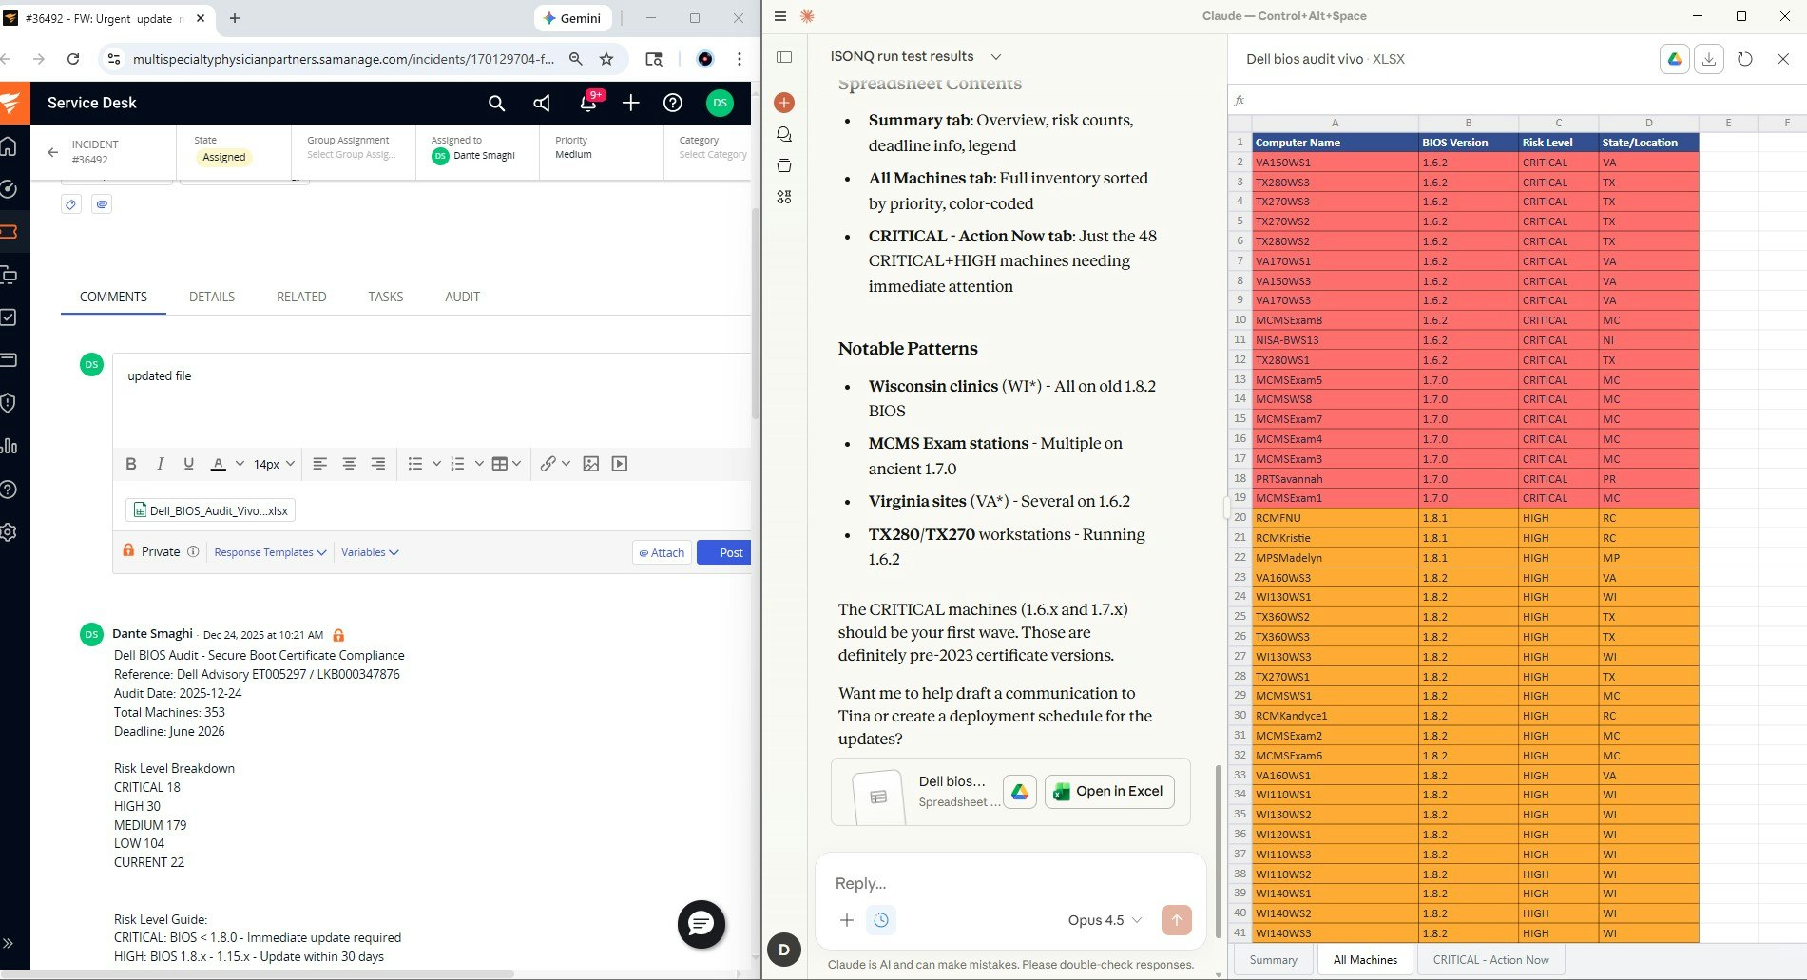The image size is (1807, 980).
Task: Expand numbered list options dropdown
Action: click(x=479, y=464)
